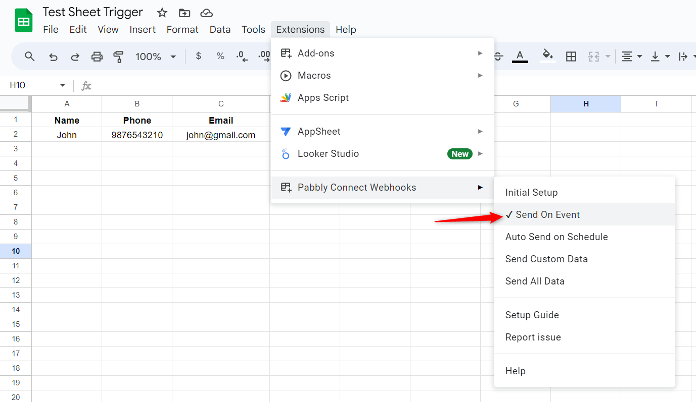Screen dimensions: 696x402
Task: Select column B header
Action: click(137, 104)
